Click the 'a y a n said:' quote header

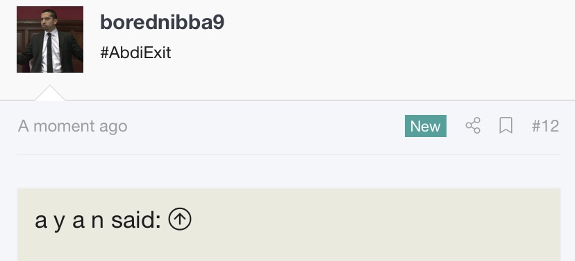click(x=98, y=220)
